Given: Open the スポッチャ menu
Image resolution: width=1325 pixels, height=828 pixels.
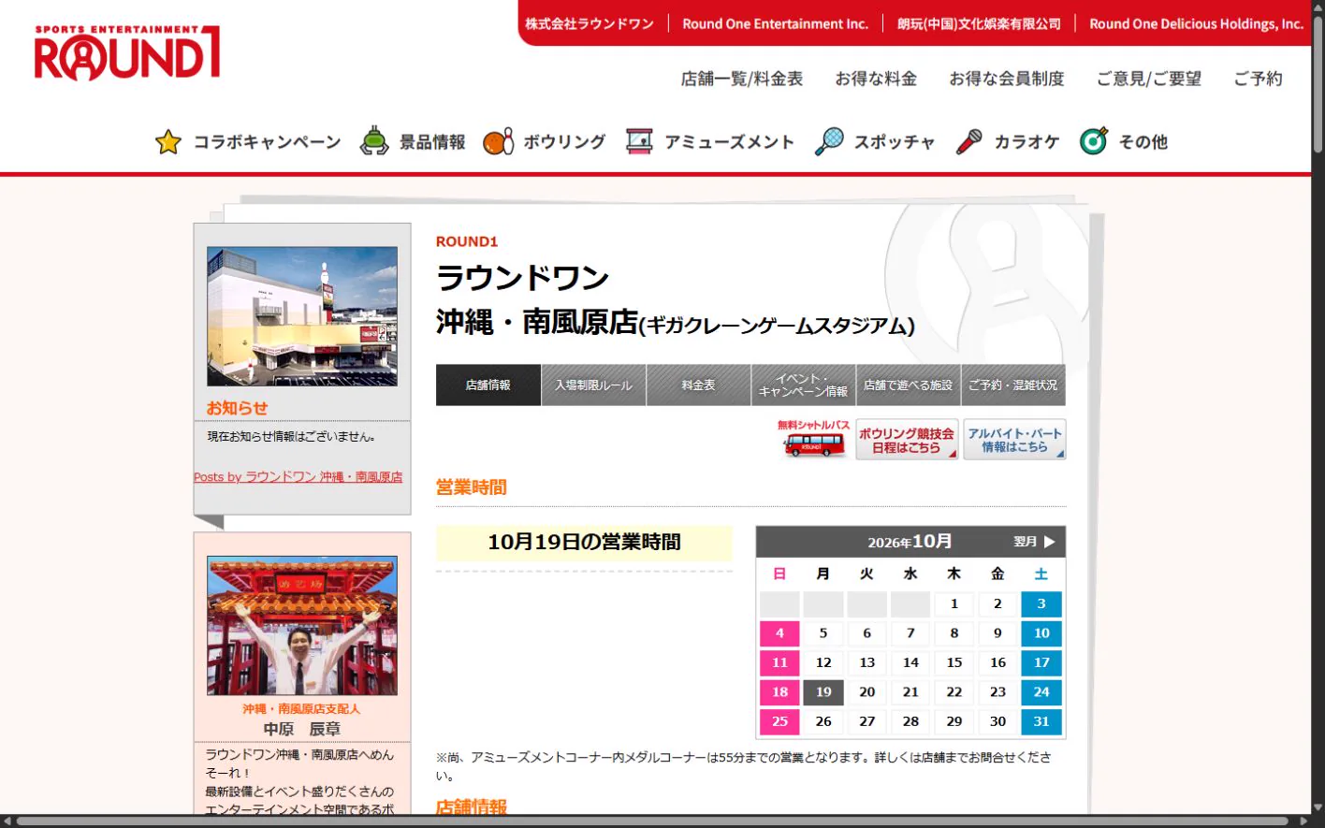Looking at the screenshot, I should 895,142.
